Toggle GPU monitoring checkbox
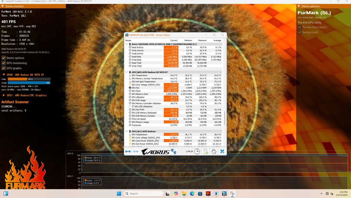Screen dimensions: 351x198 point(4,63)
